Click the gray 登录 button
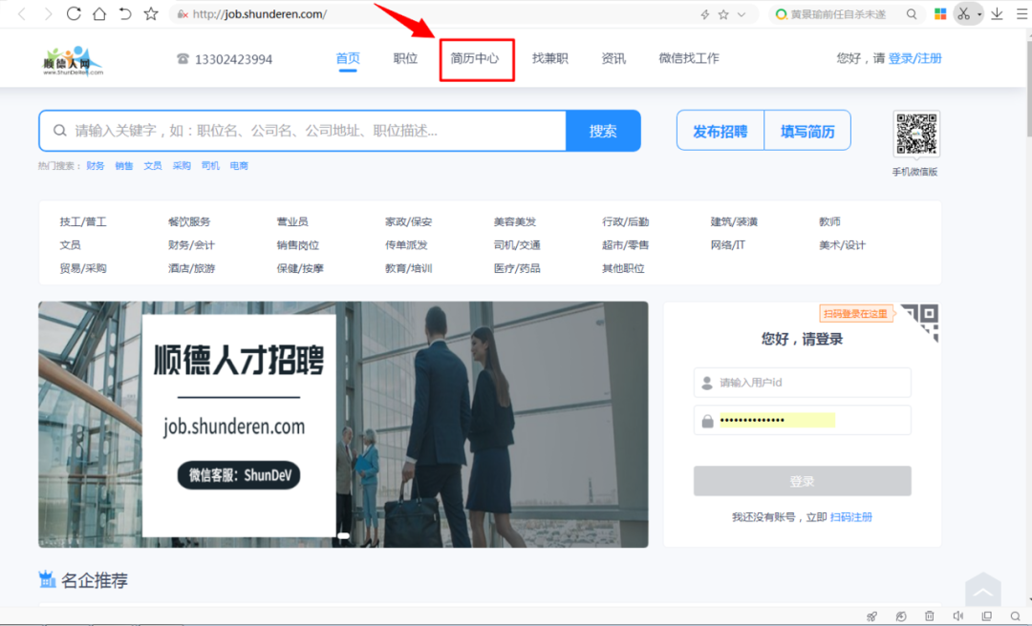The width and height of the screenshot is (1032, 626). (803, 481)
